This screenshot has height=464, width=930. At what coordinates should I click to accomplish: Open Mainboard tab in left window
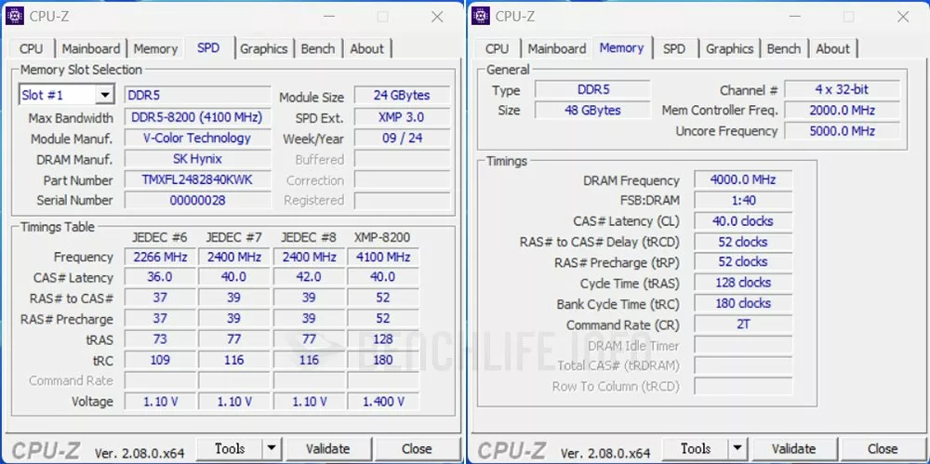click(x=91, y=49)
